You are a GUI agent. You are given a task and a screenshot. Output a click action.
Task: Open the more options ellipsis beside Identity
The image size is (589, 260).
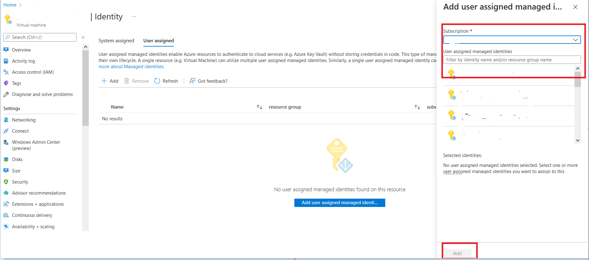[x=134, y=17]
